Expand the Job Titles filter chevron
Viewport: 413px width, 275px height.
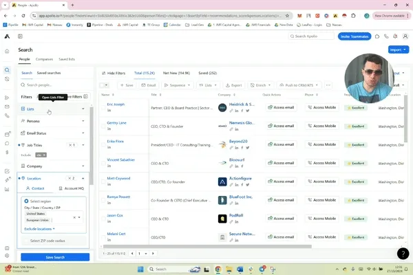83,145
